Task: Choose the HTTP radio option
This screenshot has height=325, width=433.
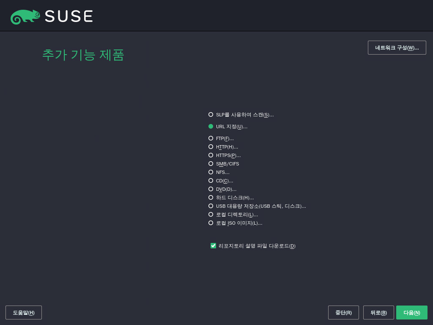Action: coord(211,147)
